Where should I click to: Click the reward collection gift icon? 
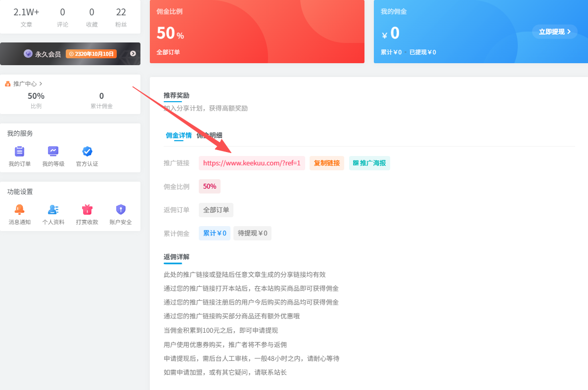tap(87, 209)
